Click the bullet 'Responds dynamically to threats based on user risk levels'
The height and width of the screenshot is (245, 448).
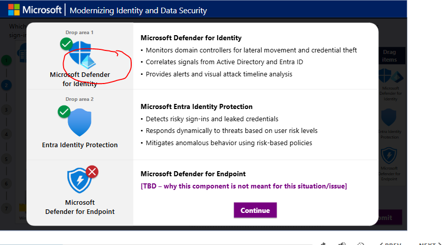point(231,130)
